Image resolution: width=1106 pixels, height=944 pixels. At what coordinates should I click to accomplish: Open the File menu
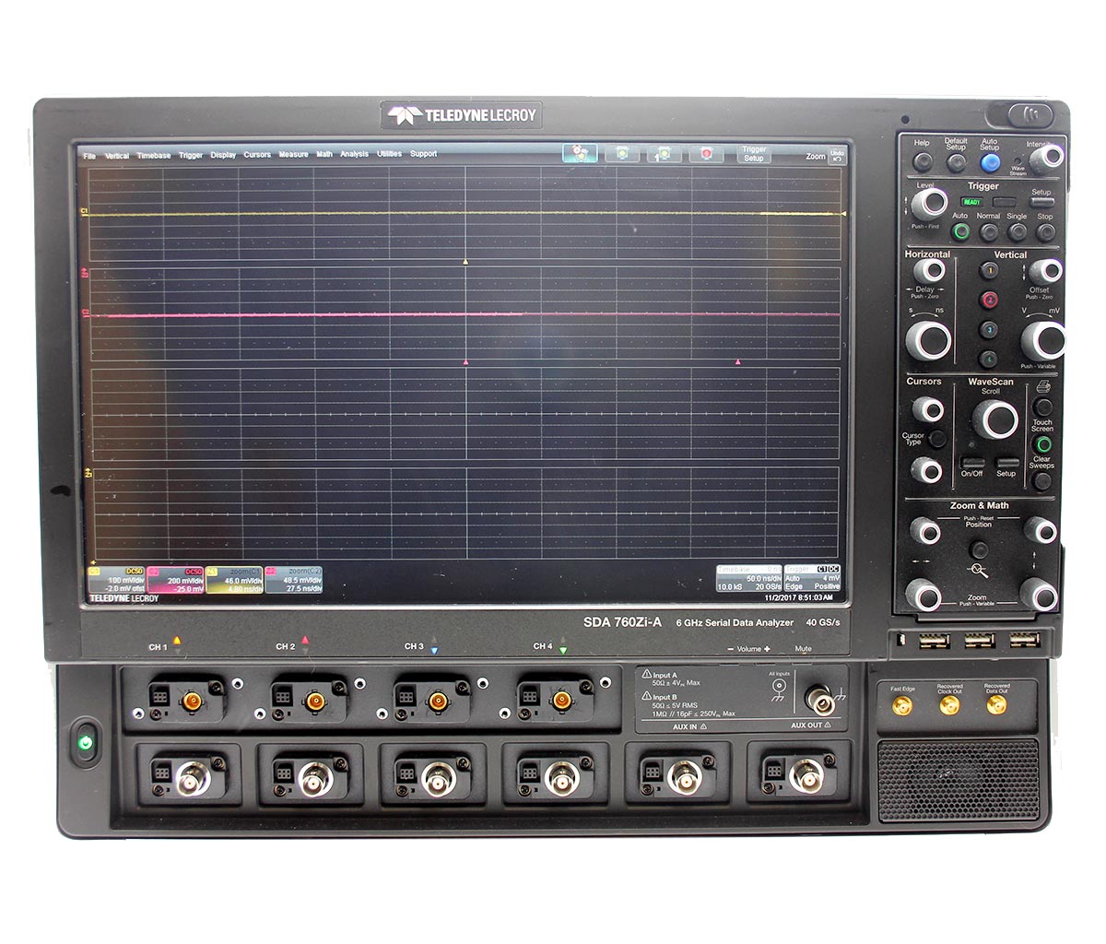coord(89,155)
